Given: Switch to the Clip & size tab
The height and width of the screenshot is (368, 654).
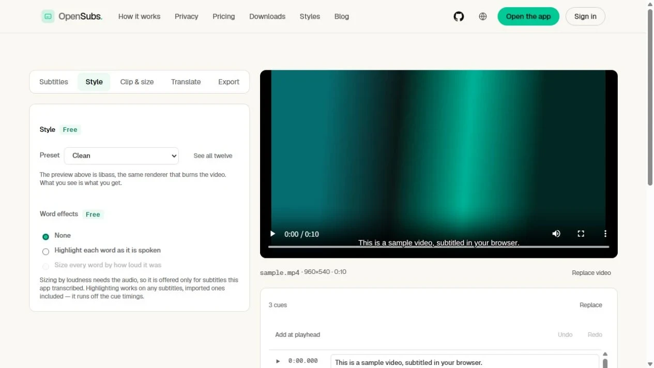Looking at the screenshot, I should click(137, 82).
